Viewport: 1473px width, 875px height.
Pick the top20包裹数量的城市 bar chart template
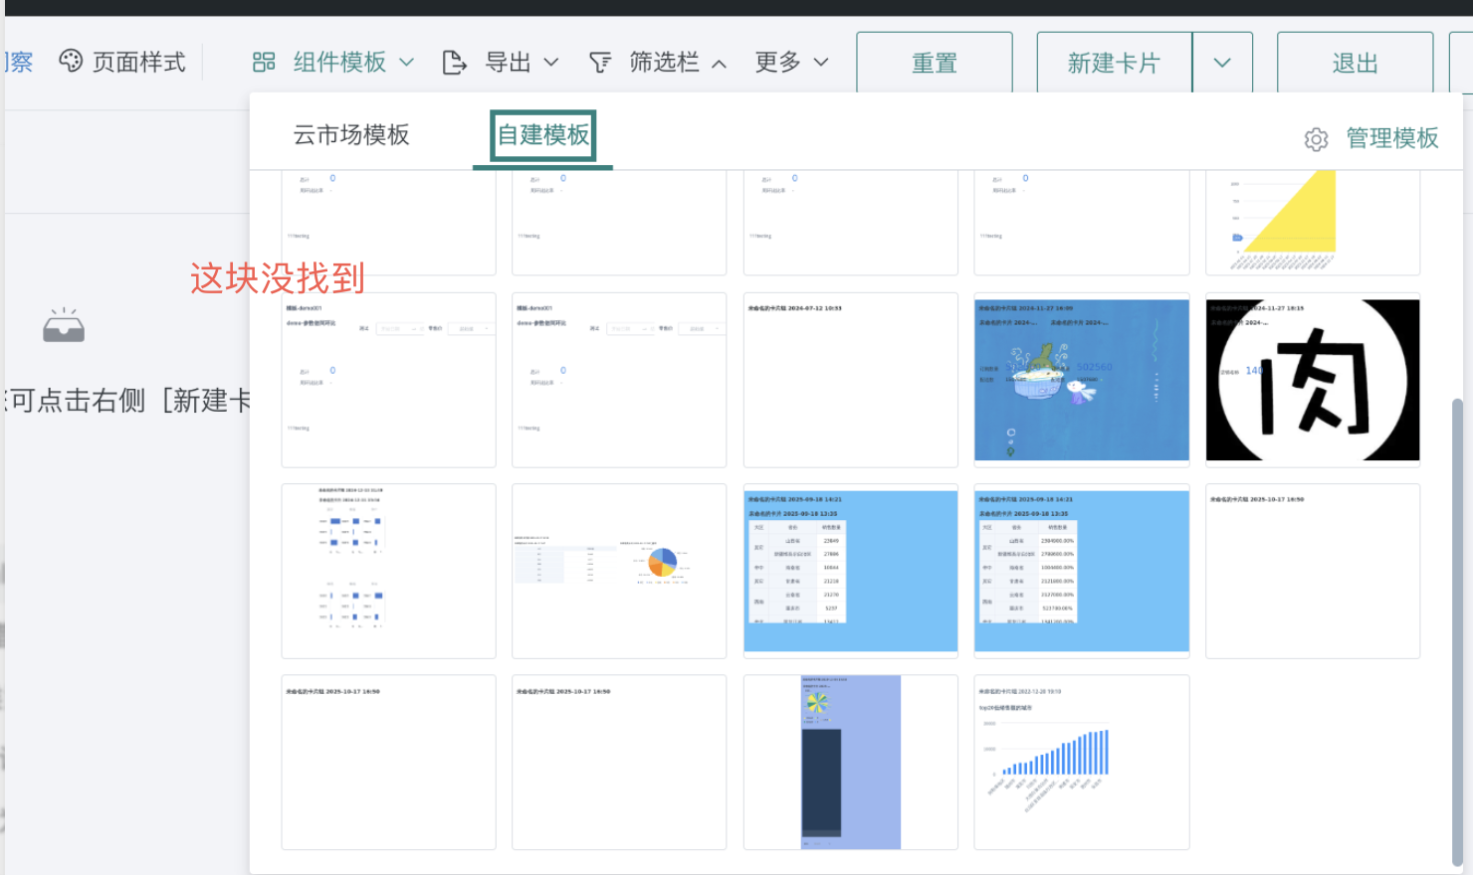pos(1082,763)
